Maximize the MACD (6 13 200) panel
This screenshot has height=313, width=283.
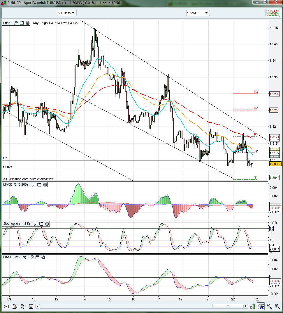[x=39, y=184]
